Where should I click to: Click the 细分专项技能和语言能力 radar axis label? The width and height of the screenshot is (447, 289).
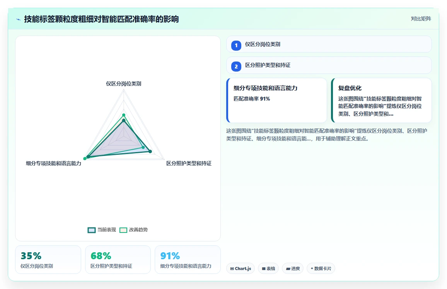(x=54, y=164)
